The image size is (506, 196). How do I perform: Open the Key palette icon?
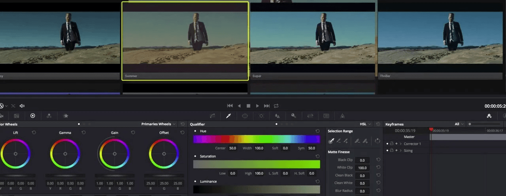click(294, 116)
